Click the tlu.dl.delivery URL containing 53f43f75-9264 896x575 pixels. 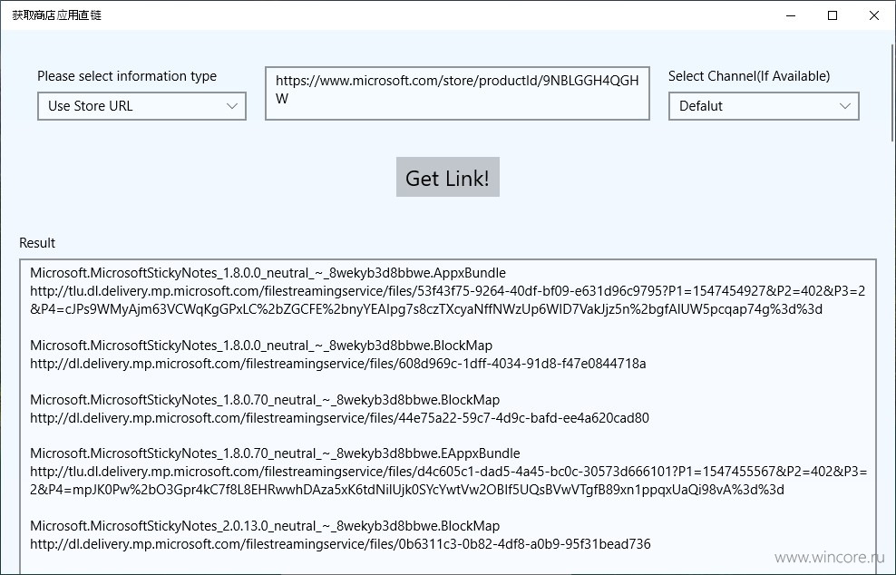click(x=448, y=300)
